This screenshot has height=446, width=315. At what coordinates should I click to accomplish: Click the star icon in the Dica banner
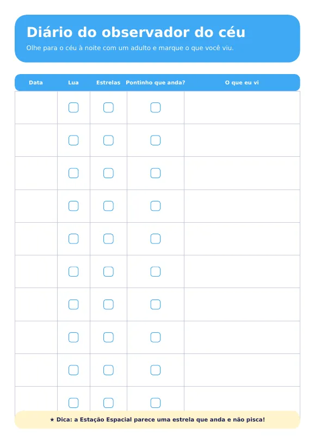(x=52, y=419)
